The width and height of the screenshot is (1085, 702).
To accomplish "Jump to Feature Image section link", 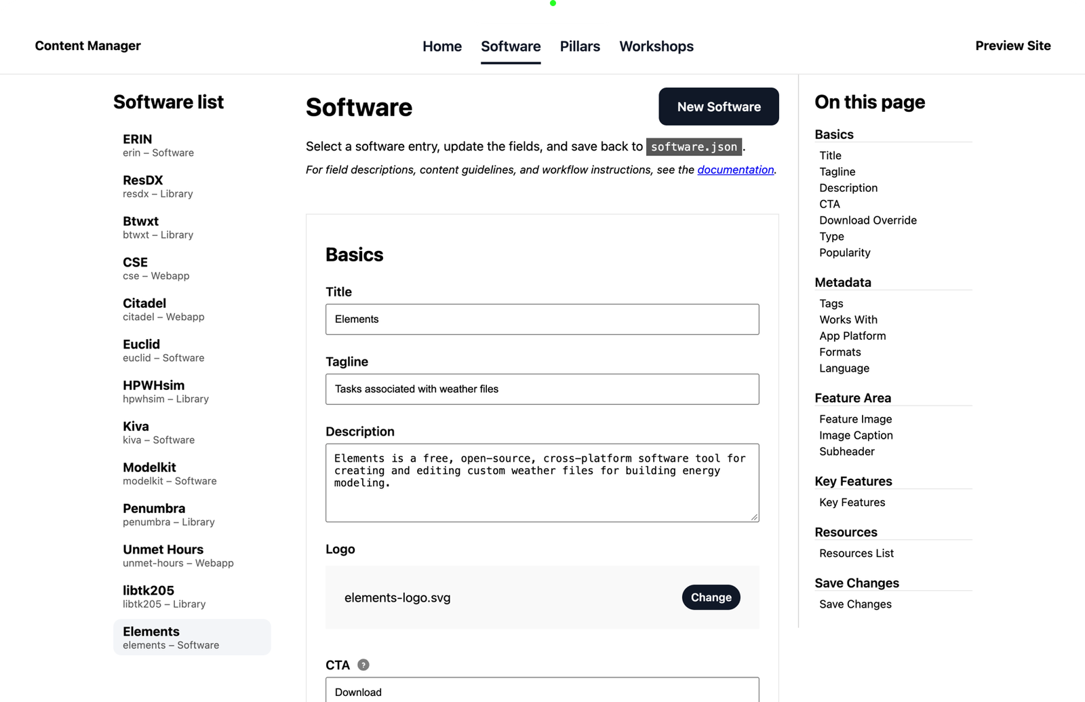I will tap(856, 419).
